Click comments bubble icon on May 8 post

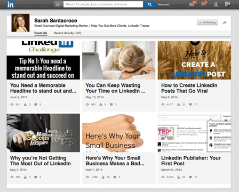tap(190, 105)
